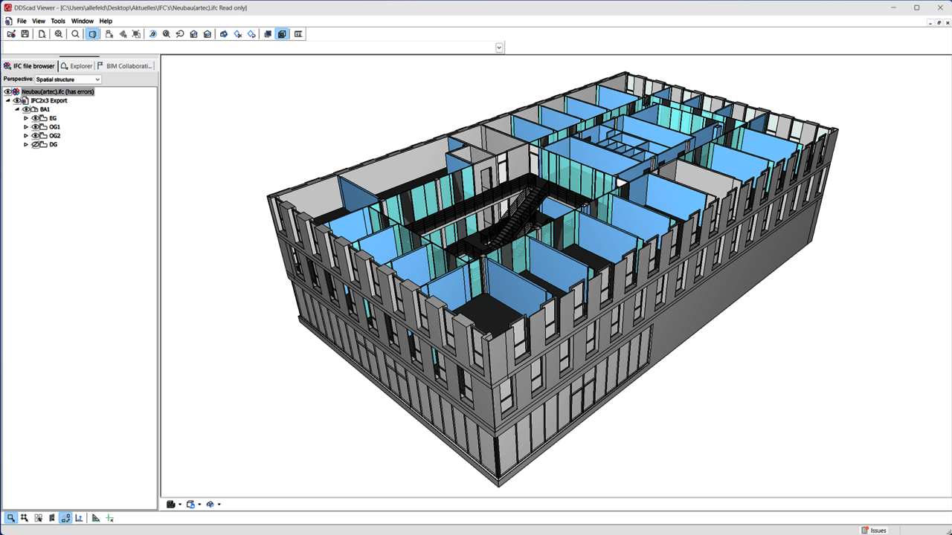Hide the EG storey with its eye icon
This screenshot has width=952, height=535.
coord(35,118)
